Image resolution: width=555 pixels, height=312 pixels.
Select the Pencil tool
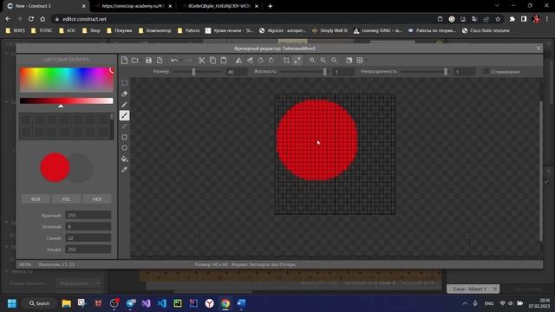pos(124,105)
